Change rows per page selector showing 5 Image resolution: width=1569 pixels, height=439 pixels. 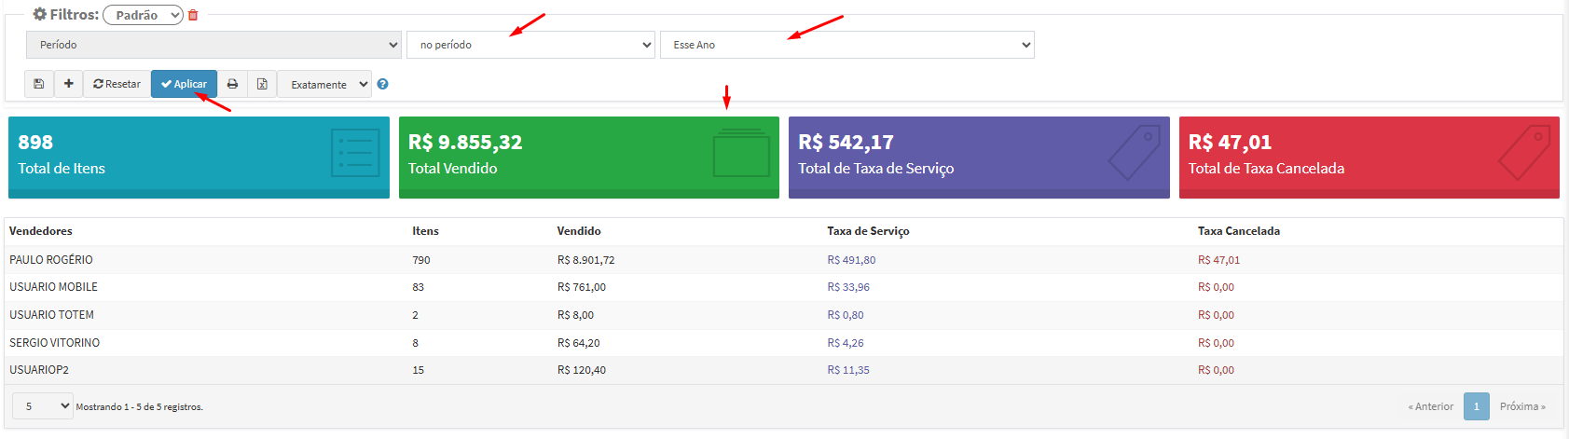42,406
